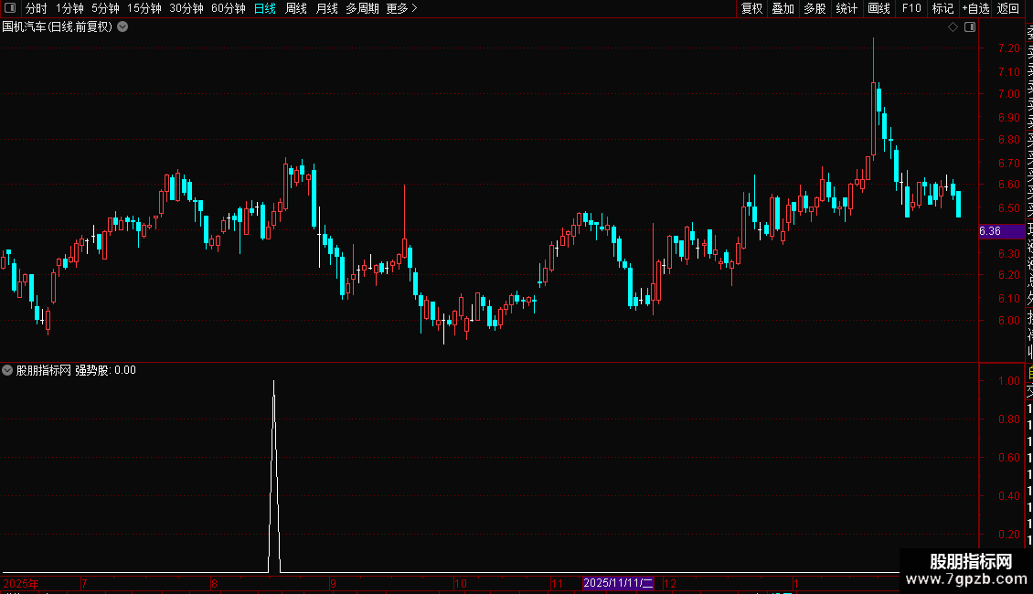Switch to 周线 weekly chart

[x=296, y=8]
